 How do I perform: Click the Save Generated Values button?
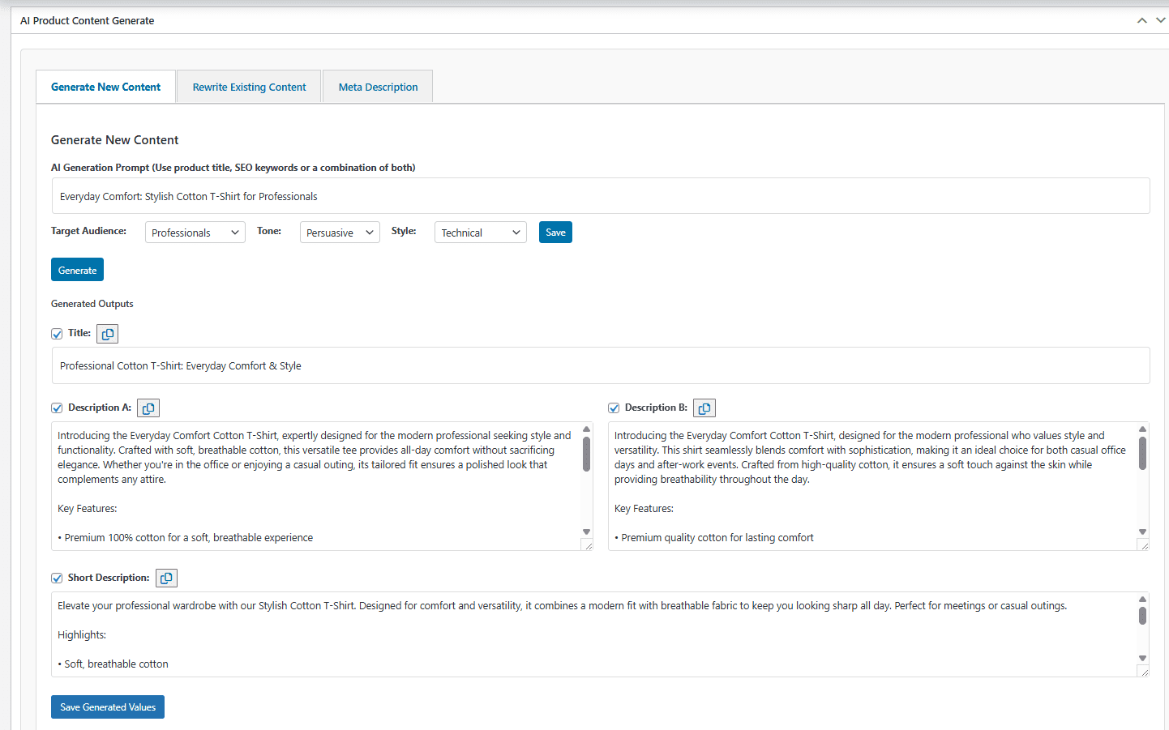[108, 707]
